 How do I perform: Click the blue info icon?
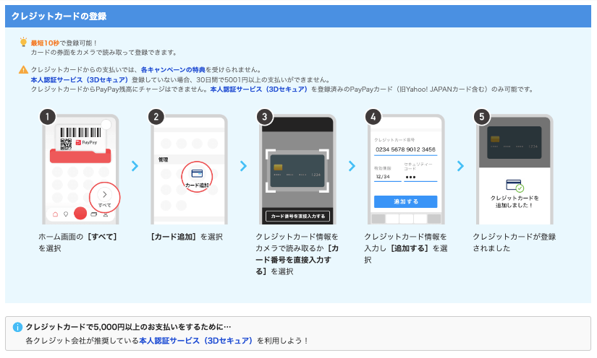click(17, 327)
